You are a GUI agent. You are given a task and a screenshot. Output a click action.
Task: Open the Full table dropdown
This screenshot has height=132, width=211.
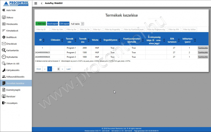click(77, 24)
